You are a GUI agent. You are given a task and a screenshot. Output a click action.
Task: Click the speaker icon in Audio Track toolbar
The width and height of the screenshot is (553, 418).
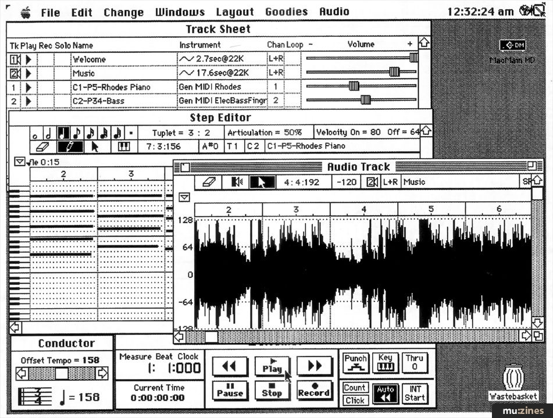point(237,182)
